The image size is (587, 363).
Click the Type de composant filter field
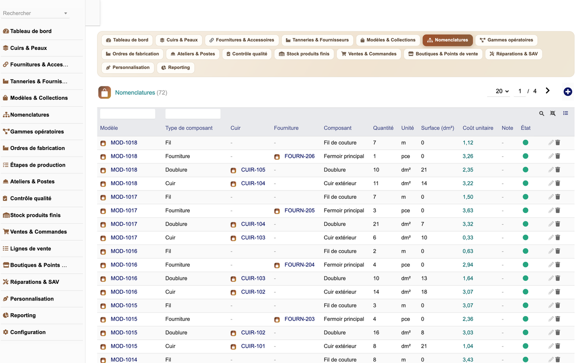coord(193,114)
